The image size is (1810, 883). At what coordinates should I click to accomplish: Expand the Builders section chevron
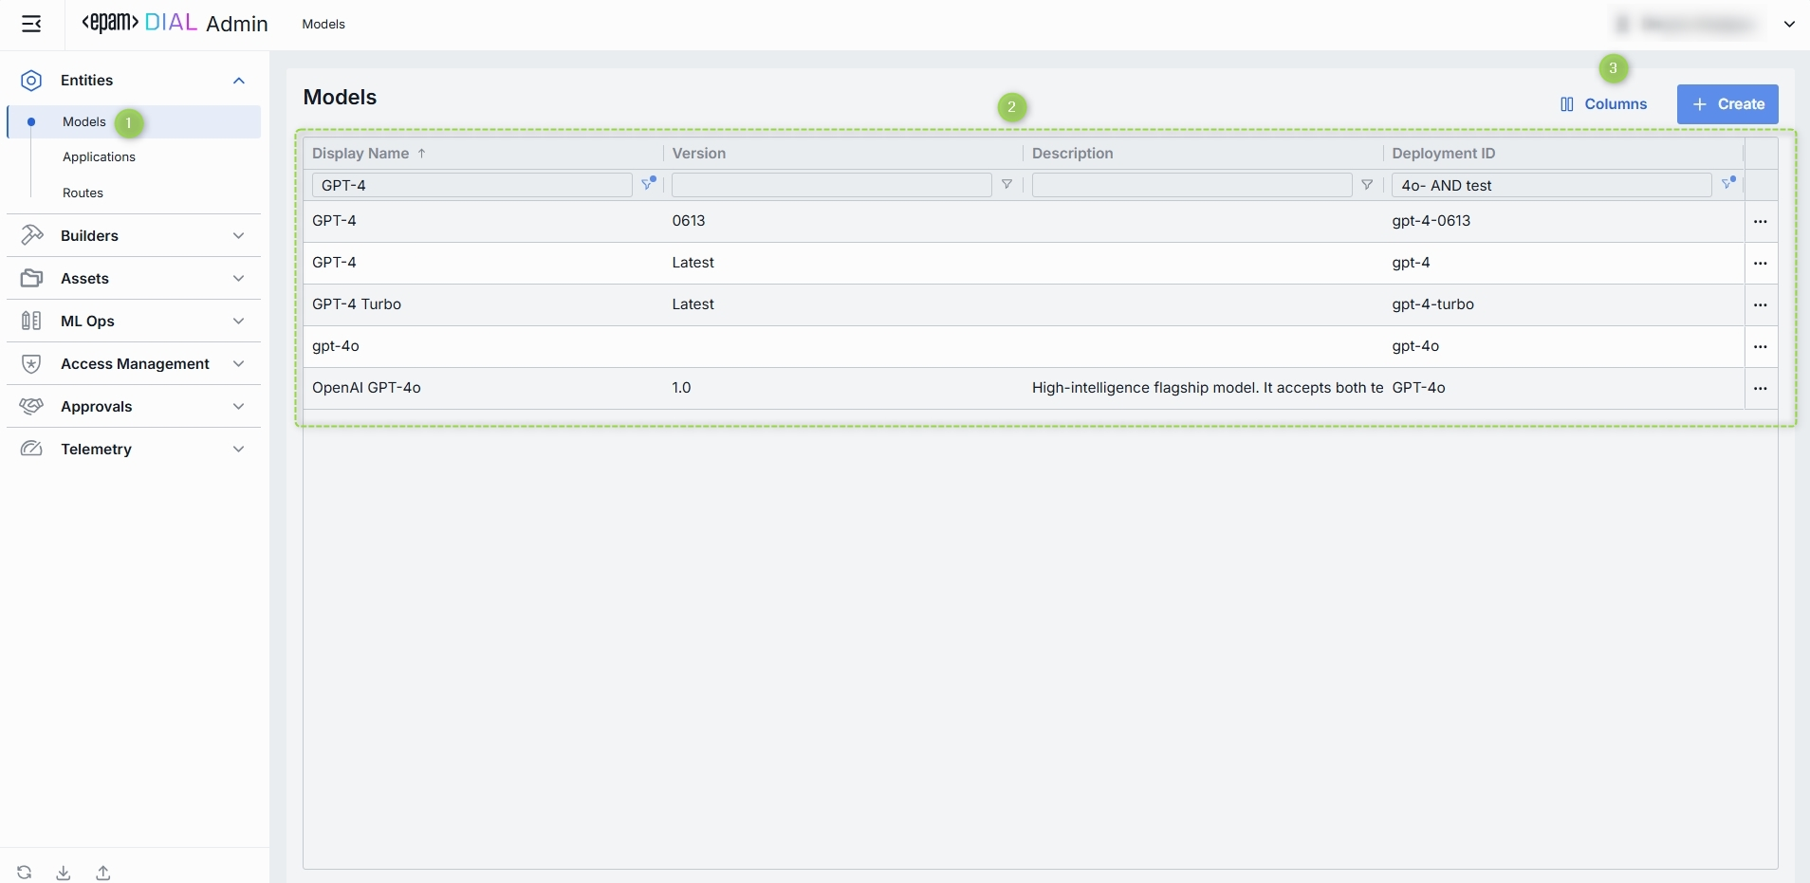click(239, 235)
